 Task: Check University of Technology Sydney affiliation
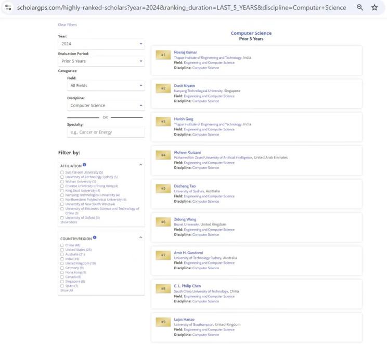tap(62, 177)
